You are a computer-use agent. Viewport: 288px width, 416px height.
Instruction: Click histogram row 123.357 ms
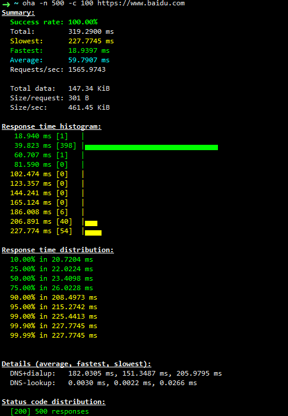(47, 183)
